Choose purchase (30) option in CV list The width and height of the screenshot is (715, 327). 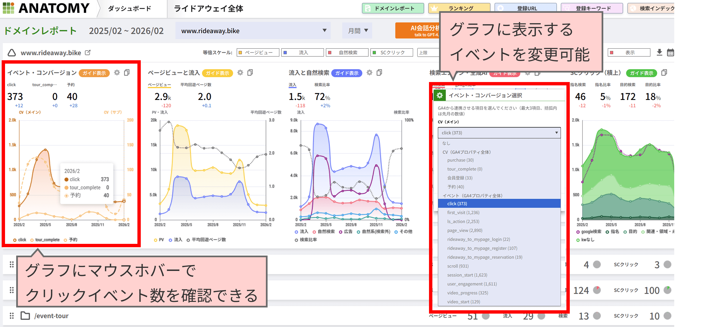pos(460,160)
